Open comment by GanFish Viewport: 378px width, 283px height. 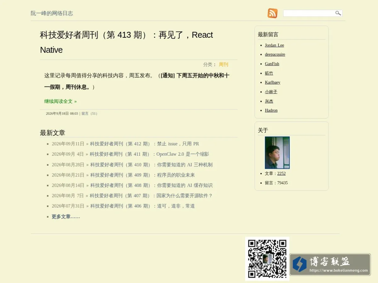272,64
